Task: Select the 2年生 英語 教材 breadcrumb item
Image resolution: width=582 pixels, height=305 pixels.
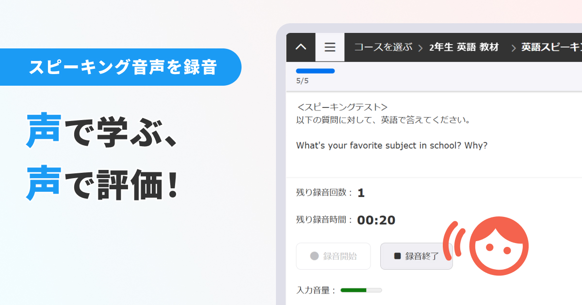Action: click(x=464, y=47)
